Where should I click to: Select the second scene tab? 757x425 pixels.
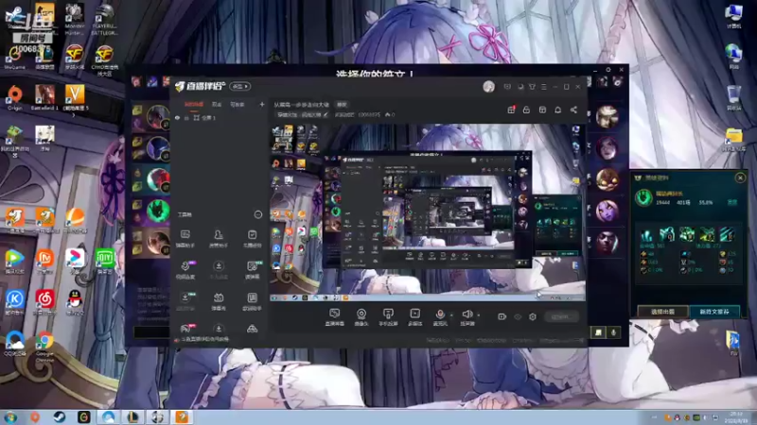217,104
